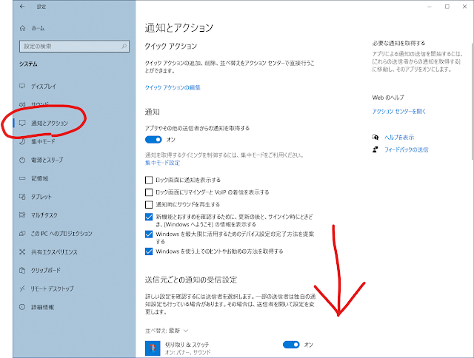Turn off アプリやその他の送信者からの通知 toggle
Viewport: 474px width, 358px height.
point(153,140)
